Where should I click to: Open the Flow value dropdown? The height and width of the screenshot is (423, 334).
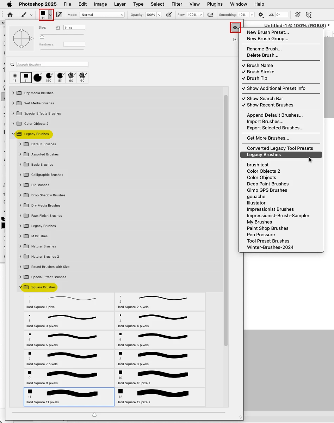coord(201,15)
